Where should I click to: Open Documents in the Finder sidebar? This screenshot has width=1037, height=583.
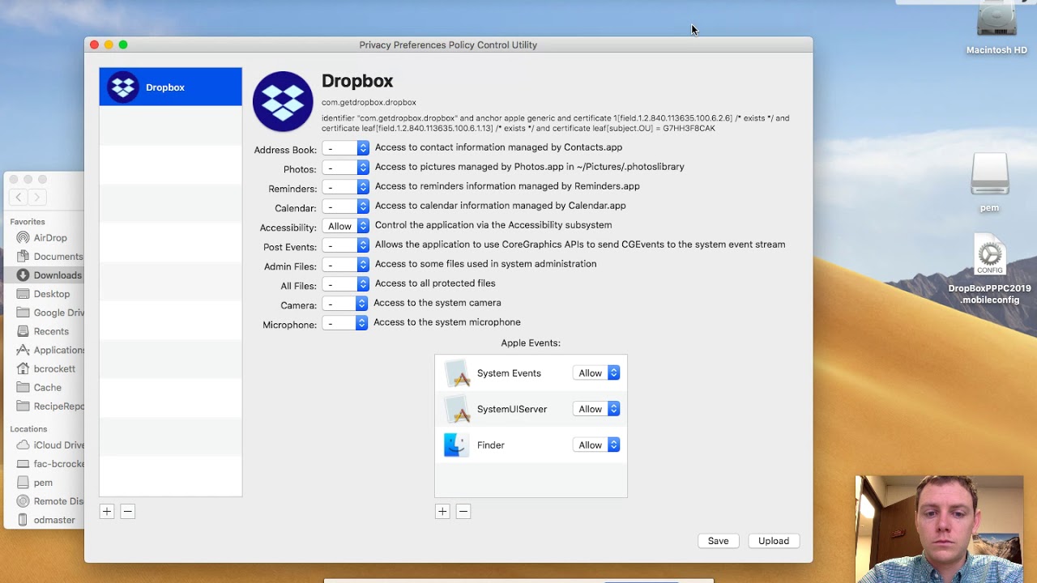pos(49,257)
